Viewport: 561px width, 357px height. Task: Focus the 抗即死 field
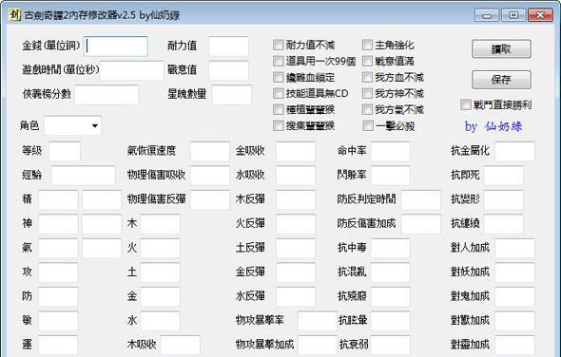[503, 175]
